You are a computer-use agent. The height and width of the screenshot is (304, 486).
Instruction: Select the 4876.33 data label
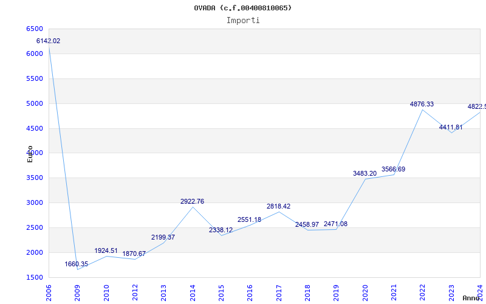(422, 104)
